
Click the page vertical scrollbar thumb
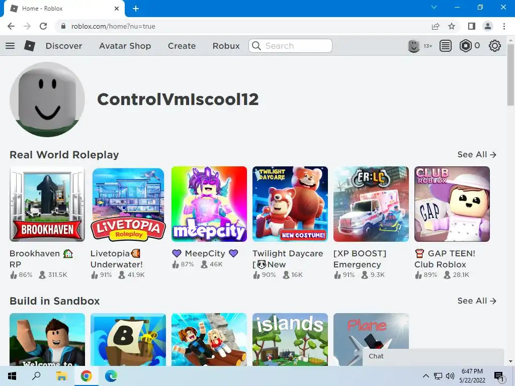[510, 75]
